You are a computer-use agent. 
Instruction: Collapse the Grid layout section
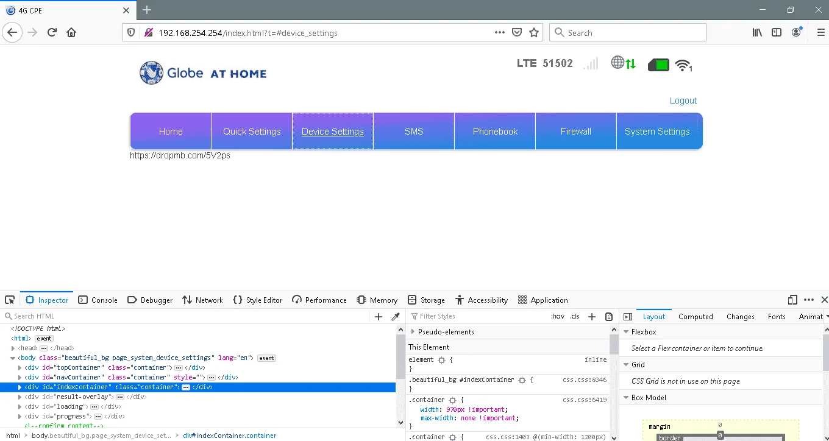coord(625,365)
